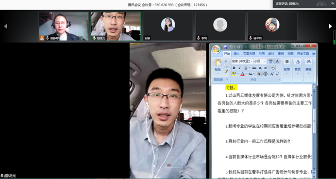Open the 页面布局 ribbon tab
Screen dimensions: 336x179
coord(249,54)
